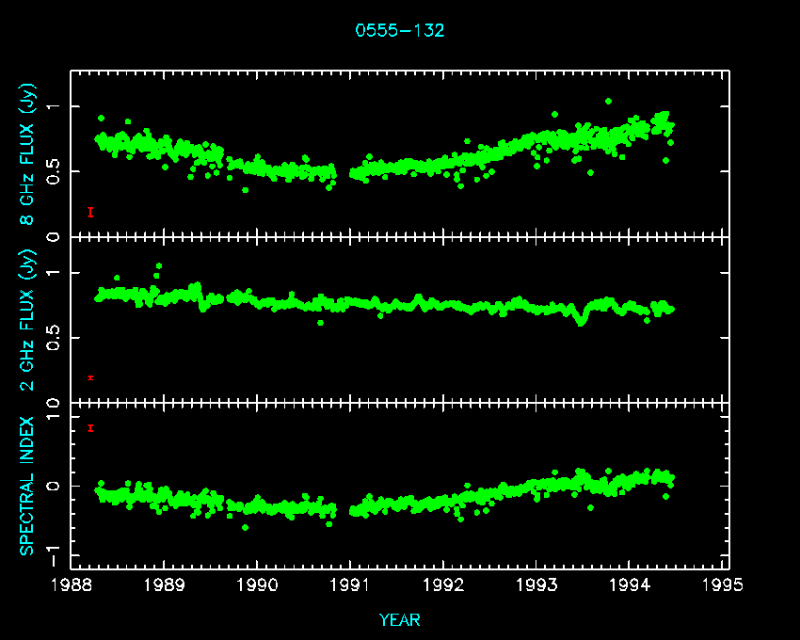Select the 1991 year tick label
The height and width of the screenshot is (640, 800).
click(350, 584)
